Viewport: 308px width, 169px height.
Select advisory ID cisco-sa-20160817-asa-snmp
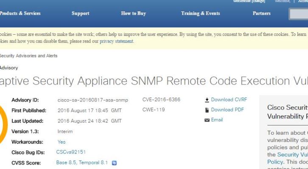pyautogui.click(x=93, y=100)
